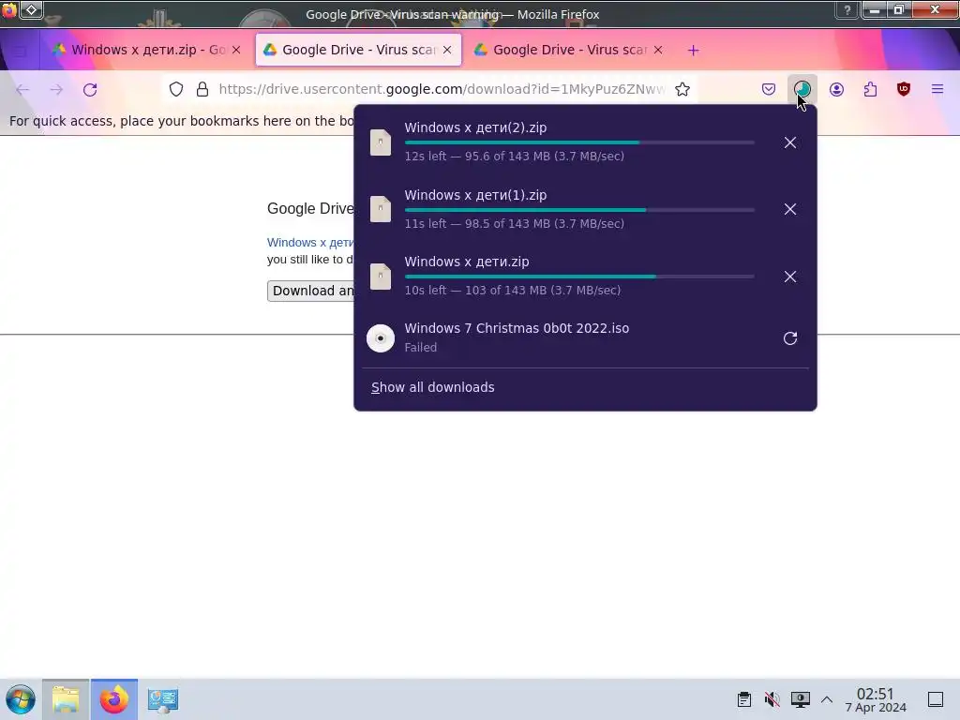Select Windows x дети(1).zip download title
960x720 pixels.
475,195
